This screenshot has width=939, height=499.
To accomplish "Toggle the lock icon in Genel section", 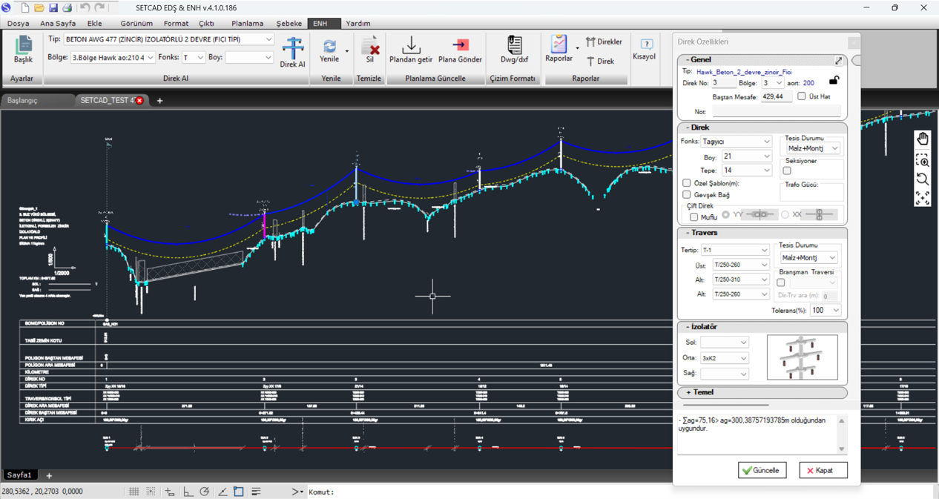I will click(834, 81).
